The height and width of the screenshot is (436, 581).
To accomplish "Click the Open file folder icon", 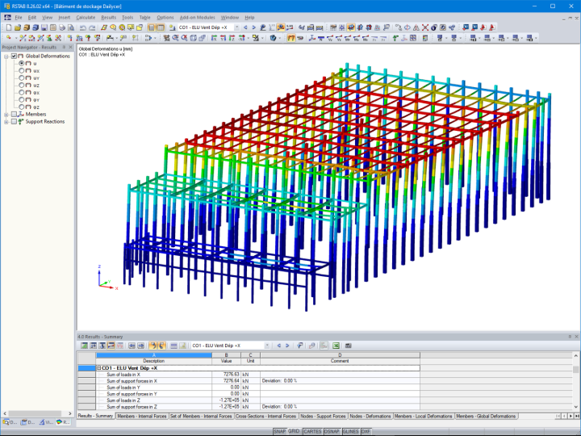I will (x=18, y=27).
